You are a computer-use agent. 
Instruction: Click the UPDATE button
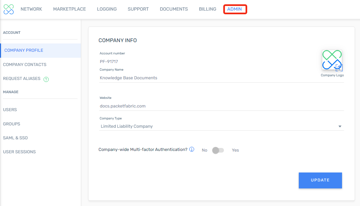click(320, 180)
